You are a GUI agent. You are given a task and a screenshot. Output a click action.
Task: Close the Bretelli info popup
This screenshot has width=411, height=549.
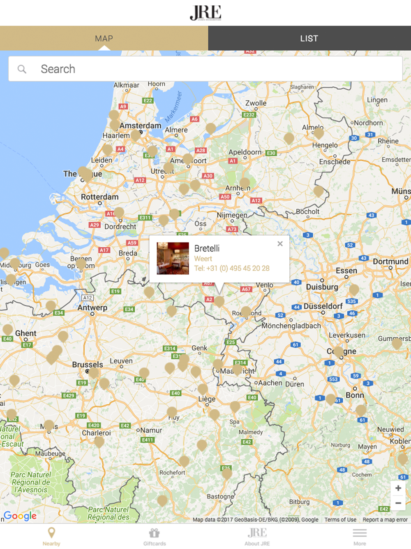tap(280, 244)
